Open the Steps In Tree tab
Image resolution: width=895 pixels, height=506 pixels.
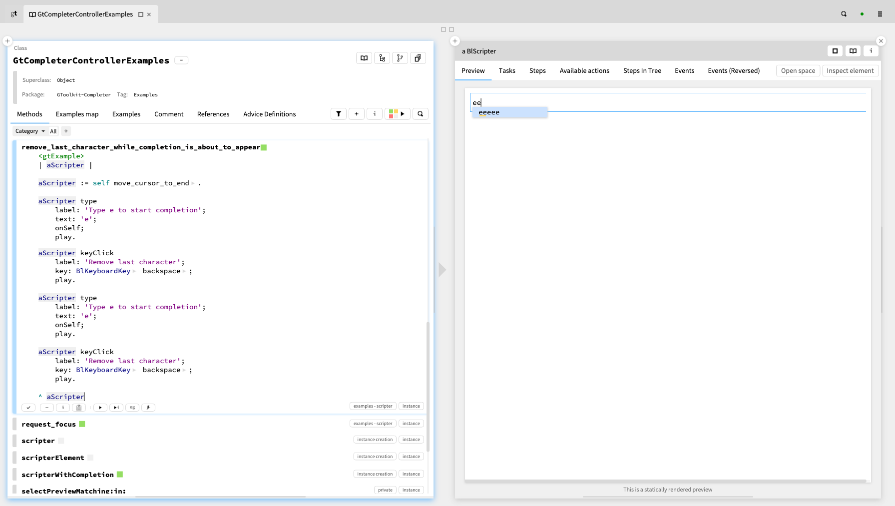pyautogui.click(x=642, y=71)
